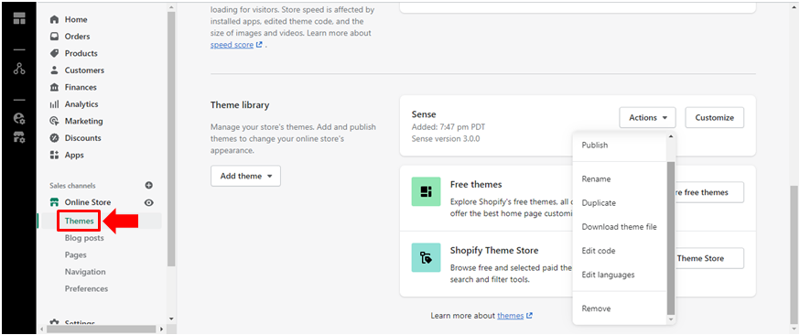Screen dimensions: 800x335
Task: Collapse the Actions dropdown button
Action: pos(647,117)
